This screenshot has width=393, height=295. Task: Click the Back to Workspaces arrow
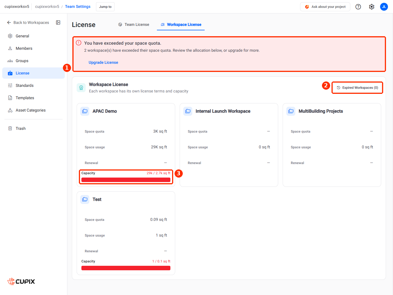pos(9,22)
